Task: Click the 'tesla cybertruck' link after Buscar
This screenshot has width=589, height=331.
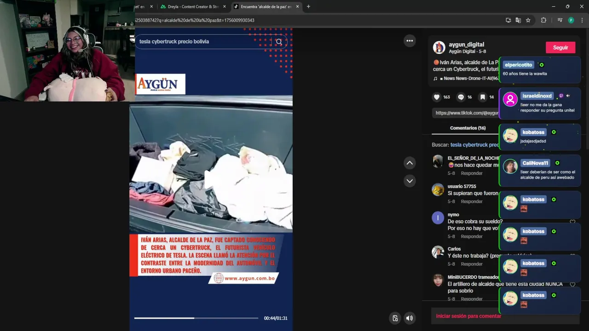Action: point(474,145)
